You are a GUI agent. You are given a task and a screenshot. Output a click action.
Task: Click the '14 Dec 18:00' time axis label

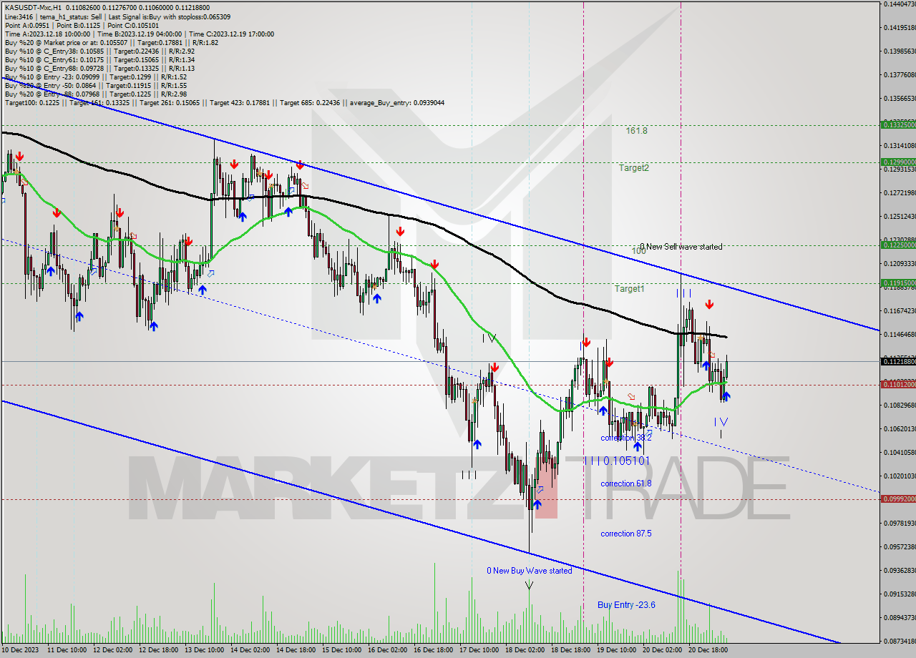(297, 650)
